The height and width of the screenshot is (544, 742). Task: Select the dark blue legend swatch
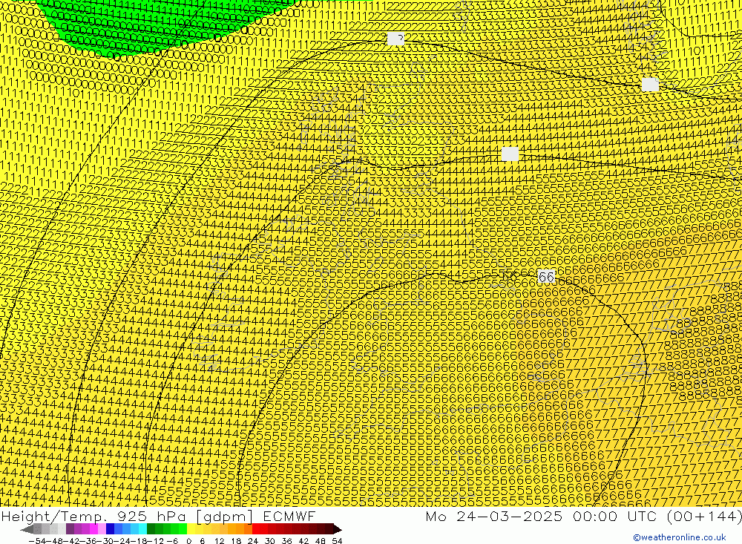click(x=111, y=529)
